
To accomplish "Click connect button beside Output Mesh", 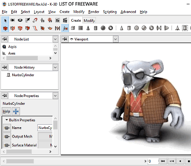I will 7,137.
